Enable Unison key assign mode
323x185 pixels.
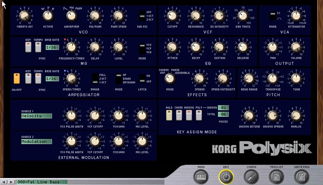click(189, 115)
